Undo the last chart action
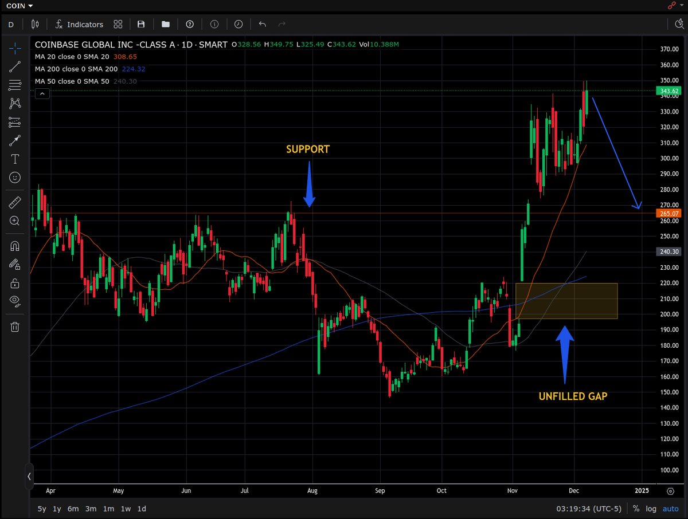This screenshot has width=688, height=519. point(263,24)
